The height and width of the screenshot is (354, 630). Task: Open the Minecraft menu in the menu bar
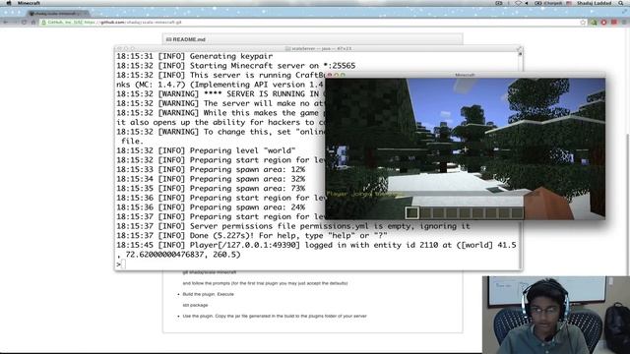point(29,3)
